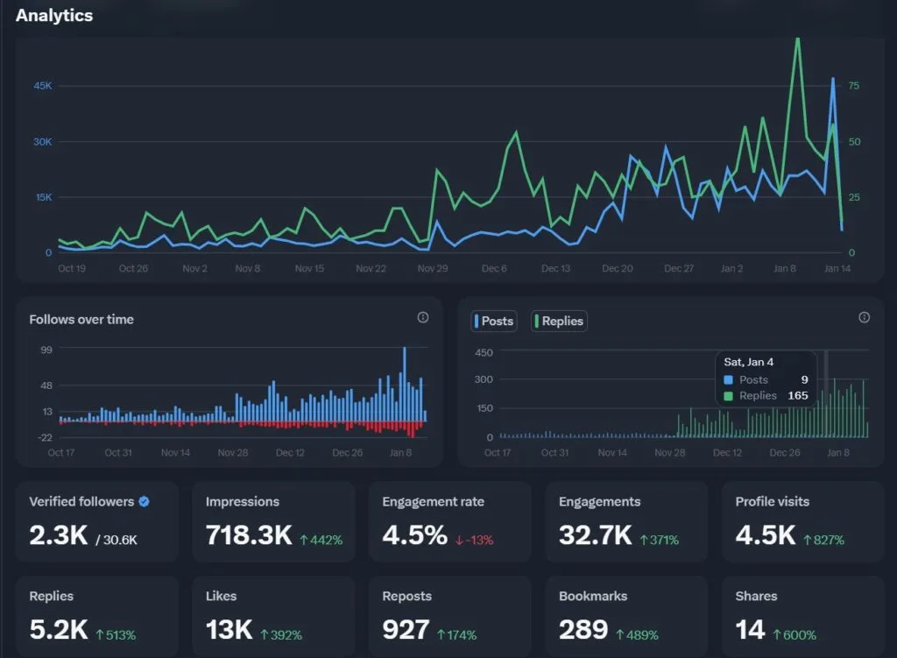
Task: Open the Impressions metric card
Action: point(273,522)
